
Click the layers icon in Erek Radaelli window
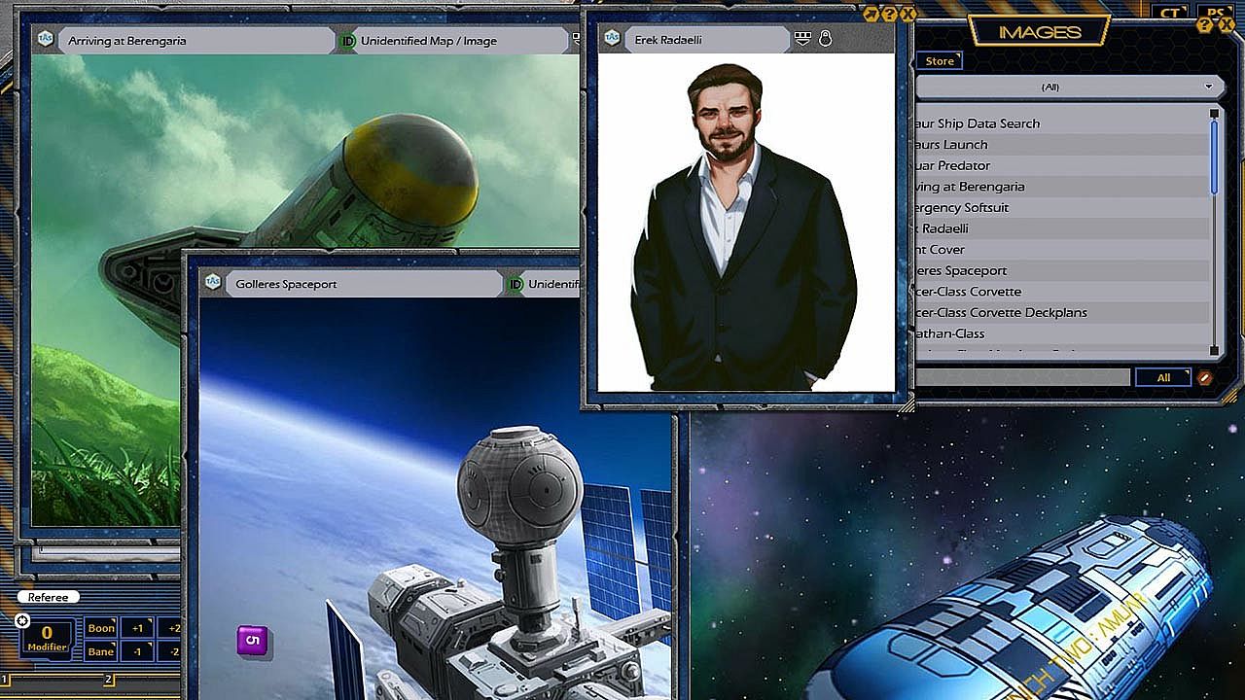coord(802,39)
